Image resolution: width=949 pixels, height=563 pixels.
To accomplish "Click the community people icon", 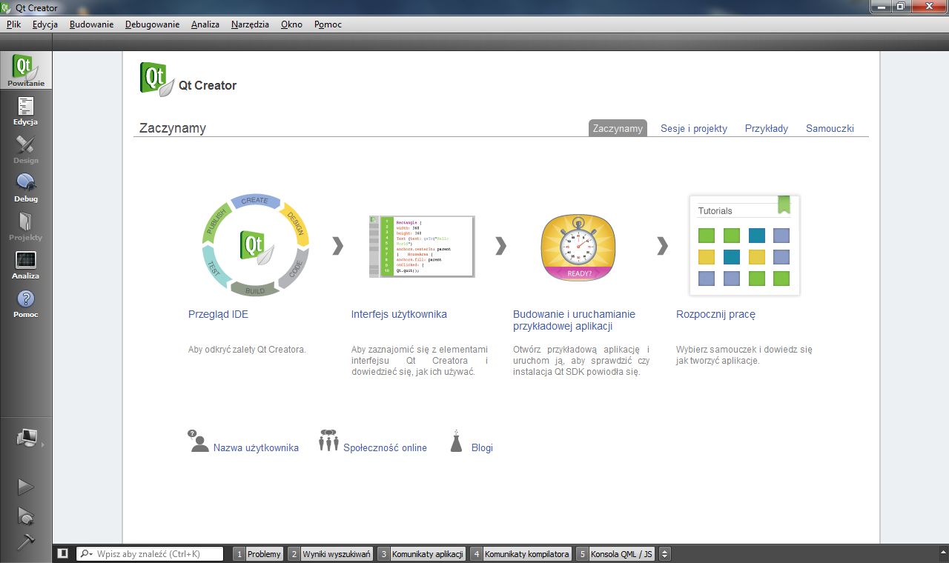I will tap(328, 440).
